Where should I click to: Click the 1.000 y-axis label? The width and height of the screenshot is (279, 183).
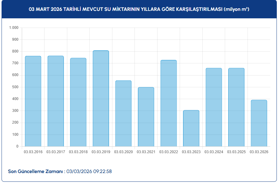[x=14, y=28]
